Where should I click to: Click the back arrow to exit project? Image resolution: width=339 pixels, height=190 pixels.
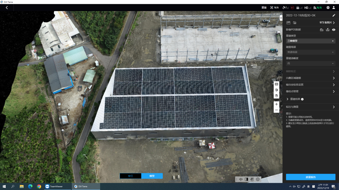(7, 8)
